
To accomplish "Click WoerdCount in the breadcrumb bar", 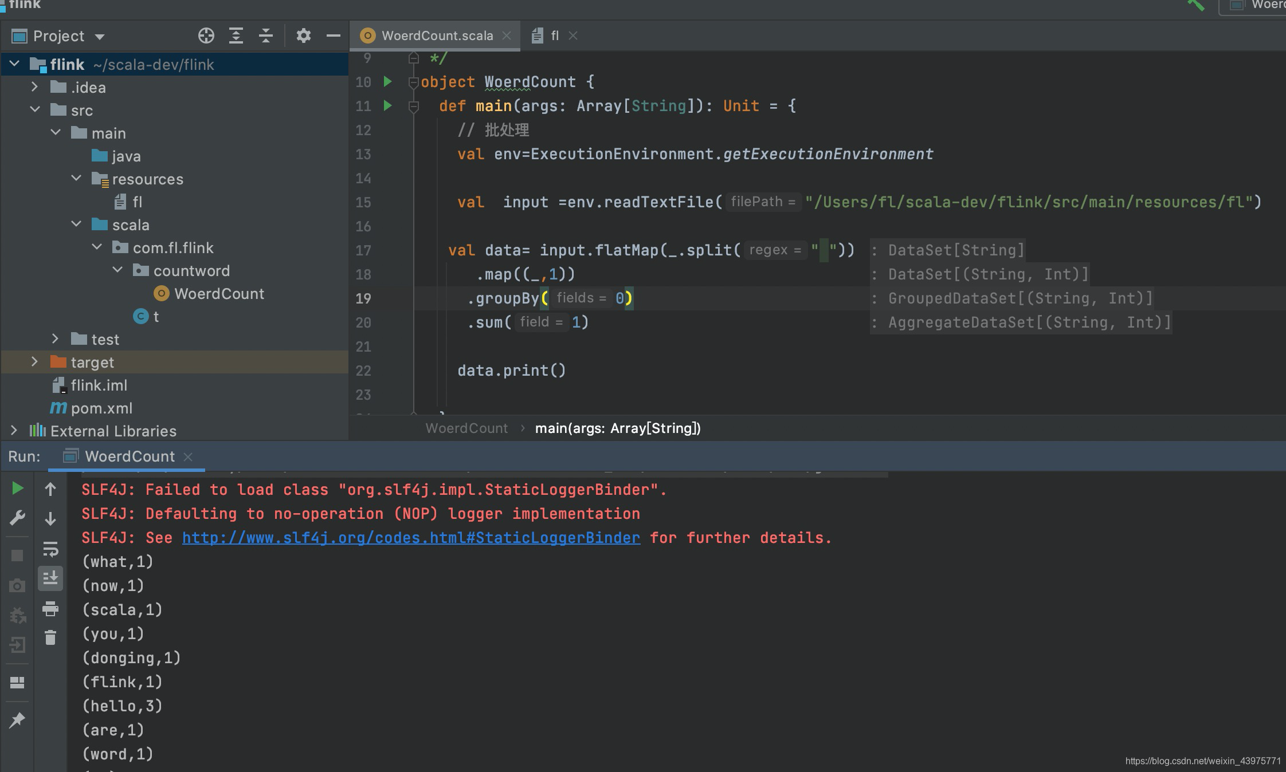I will click(x=466, y=428).
